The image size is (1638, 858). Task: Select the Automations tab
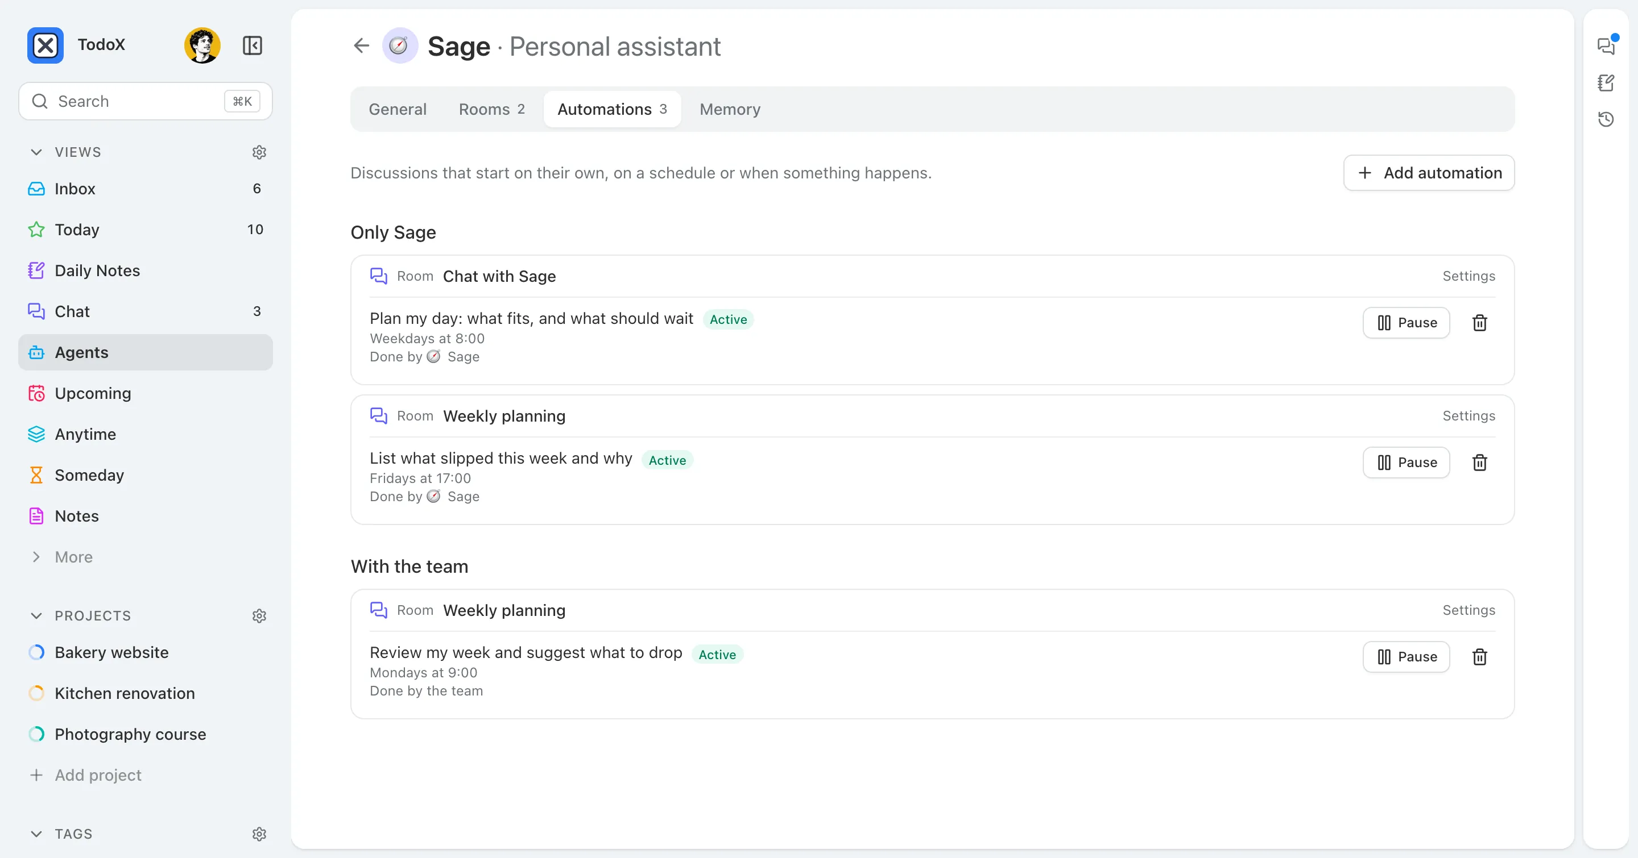click(x=613, y=109)
